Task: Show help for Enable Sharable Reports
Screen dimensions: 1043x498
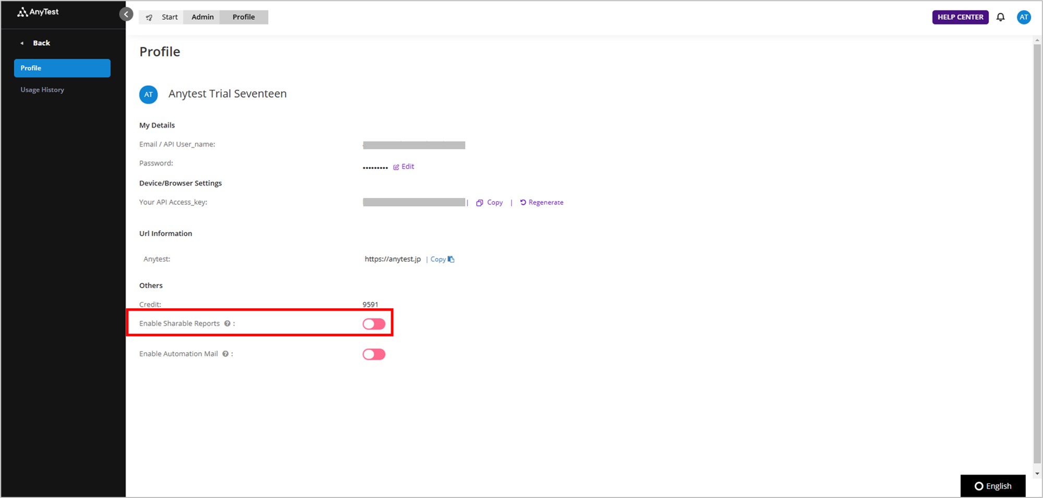Action: coord(227,323)
